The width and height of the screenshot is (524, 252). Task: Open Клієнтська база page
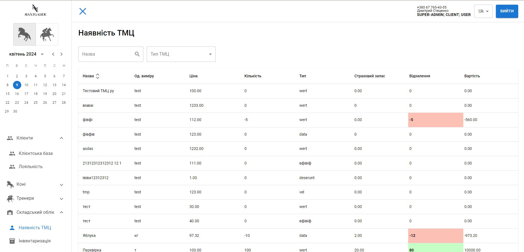[x=36, y=154]
